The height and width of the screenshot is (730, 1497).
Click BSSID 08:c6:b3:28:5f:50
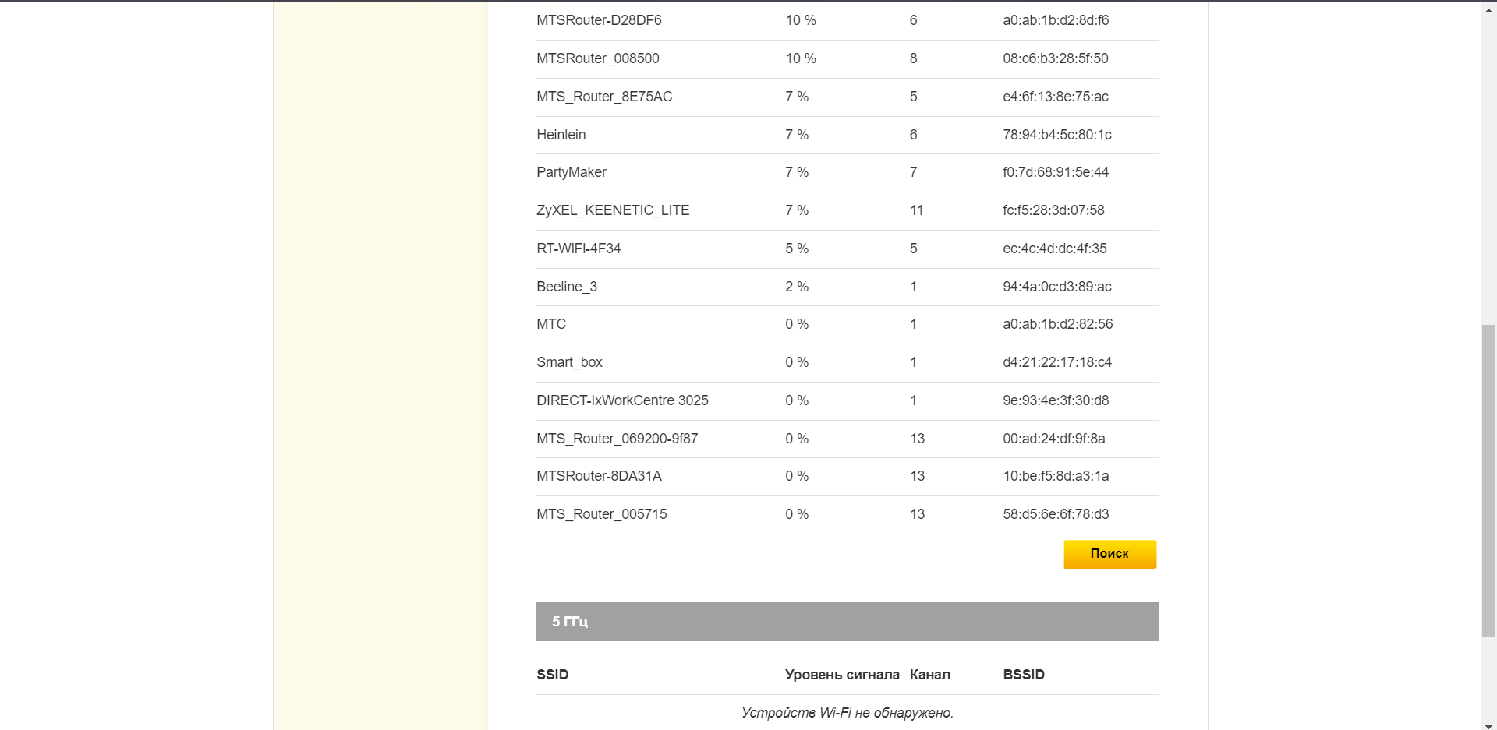[x=1056, y=58]
